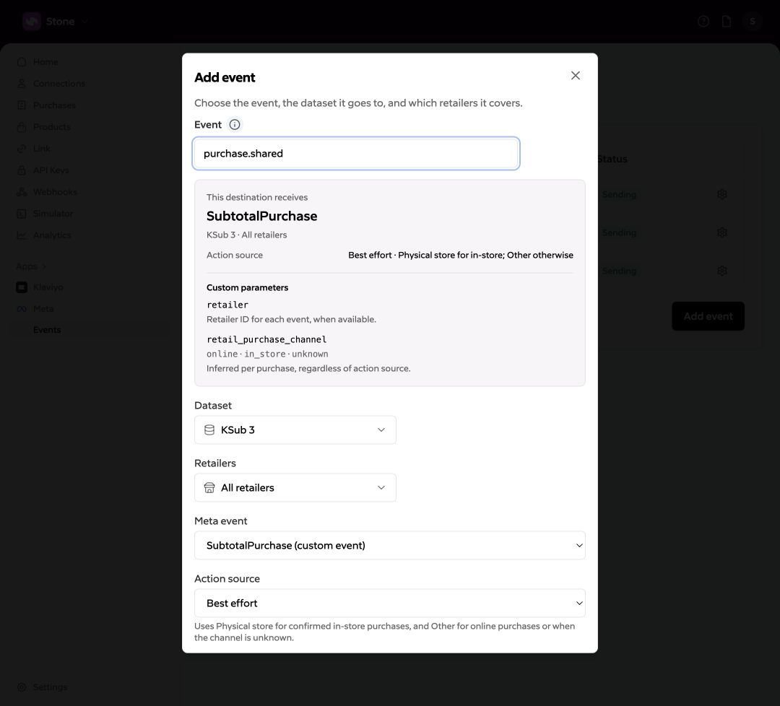Screen dimensions: 780x706
Task: Click the Products sidebar icon
Action: (22, 127)
